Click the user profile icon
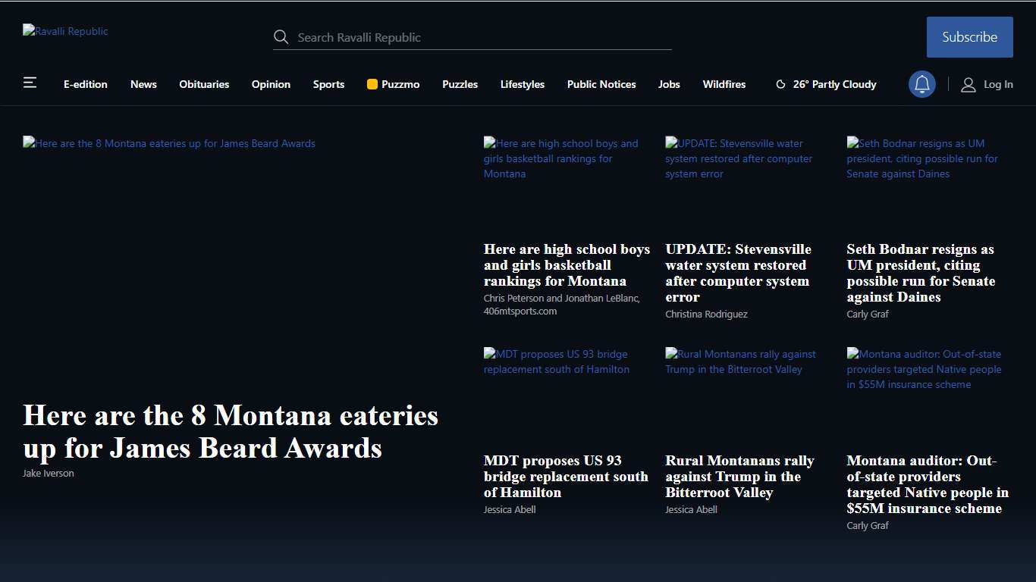This screenshot has width=1036, height=582. click(x=968, y=85)
